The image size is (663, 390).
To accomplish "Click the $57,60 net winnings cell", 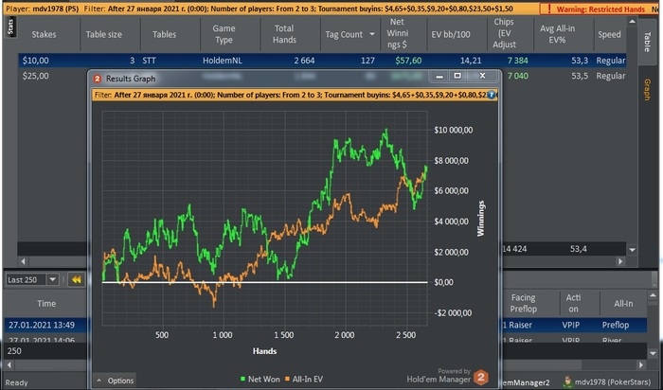I will 408,61.
